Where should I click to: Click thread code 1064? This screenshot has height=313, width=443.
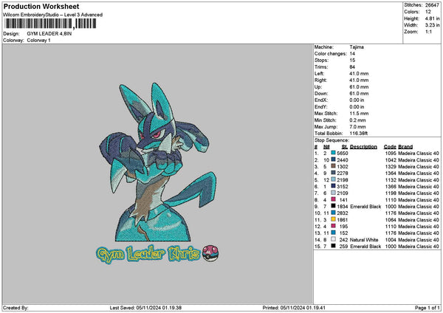click(x=391, y=220)
